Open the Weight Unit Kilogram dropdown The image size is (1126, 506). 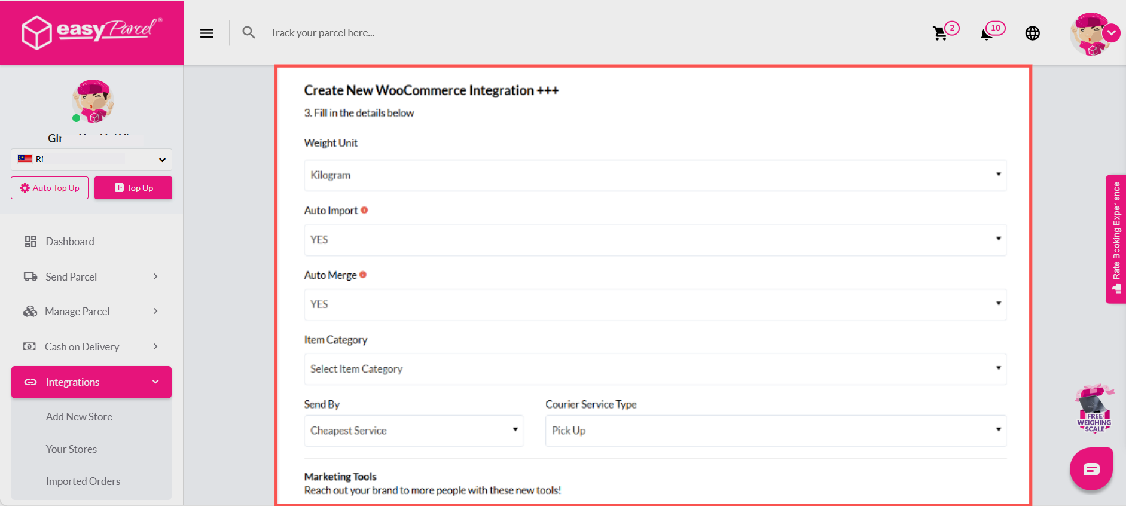(655, 175)
